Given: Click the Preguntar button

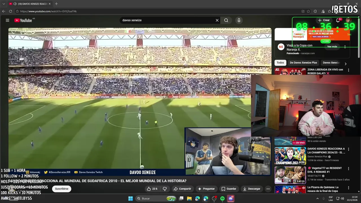Looking at the screenshot, I should [x=206, y=189].
